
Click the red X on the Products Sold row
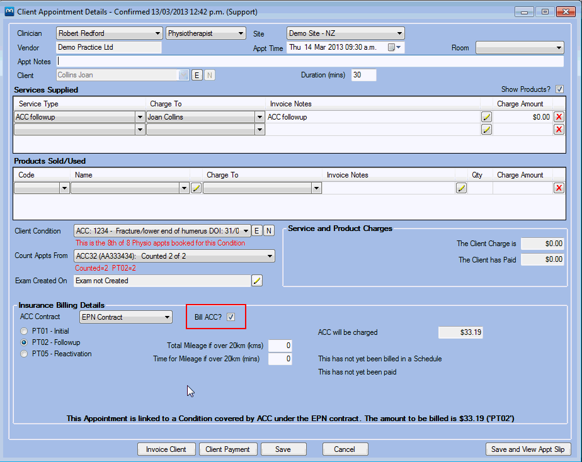click(x=558, y=188)
